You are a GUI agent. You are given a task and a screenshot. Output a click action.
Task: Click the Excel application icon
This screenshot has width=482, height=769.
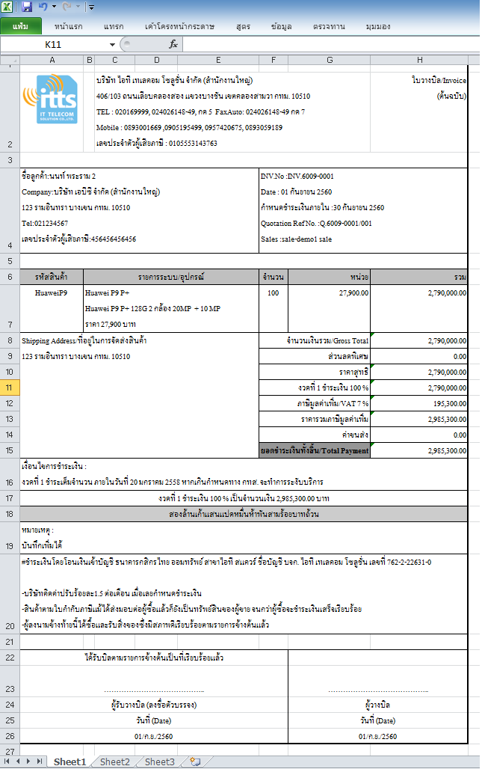7,7
